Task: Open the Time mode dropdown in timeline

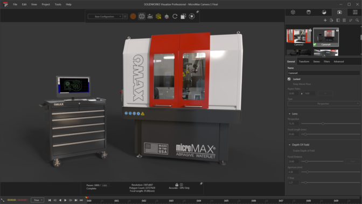Action: 37,200
